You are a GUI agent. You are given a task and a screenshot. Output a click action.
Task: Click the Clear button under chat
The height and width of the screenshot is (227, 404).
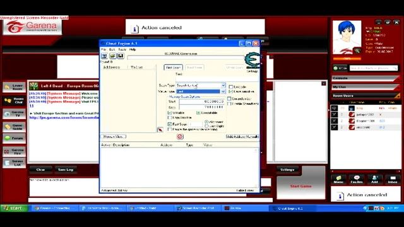pos(40,170)
